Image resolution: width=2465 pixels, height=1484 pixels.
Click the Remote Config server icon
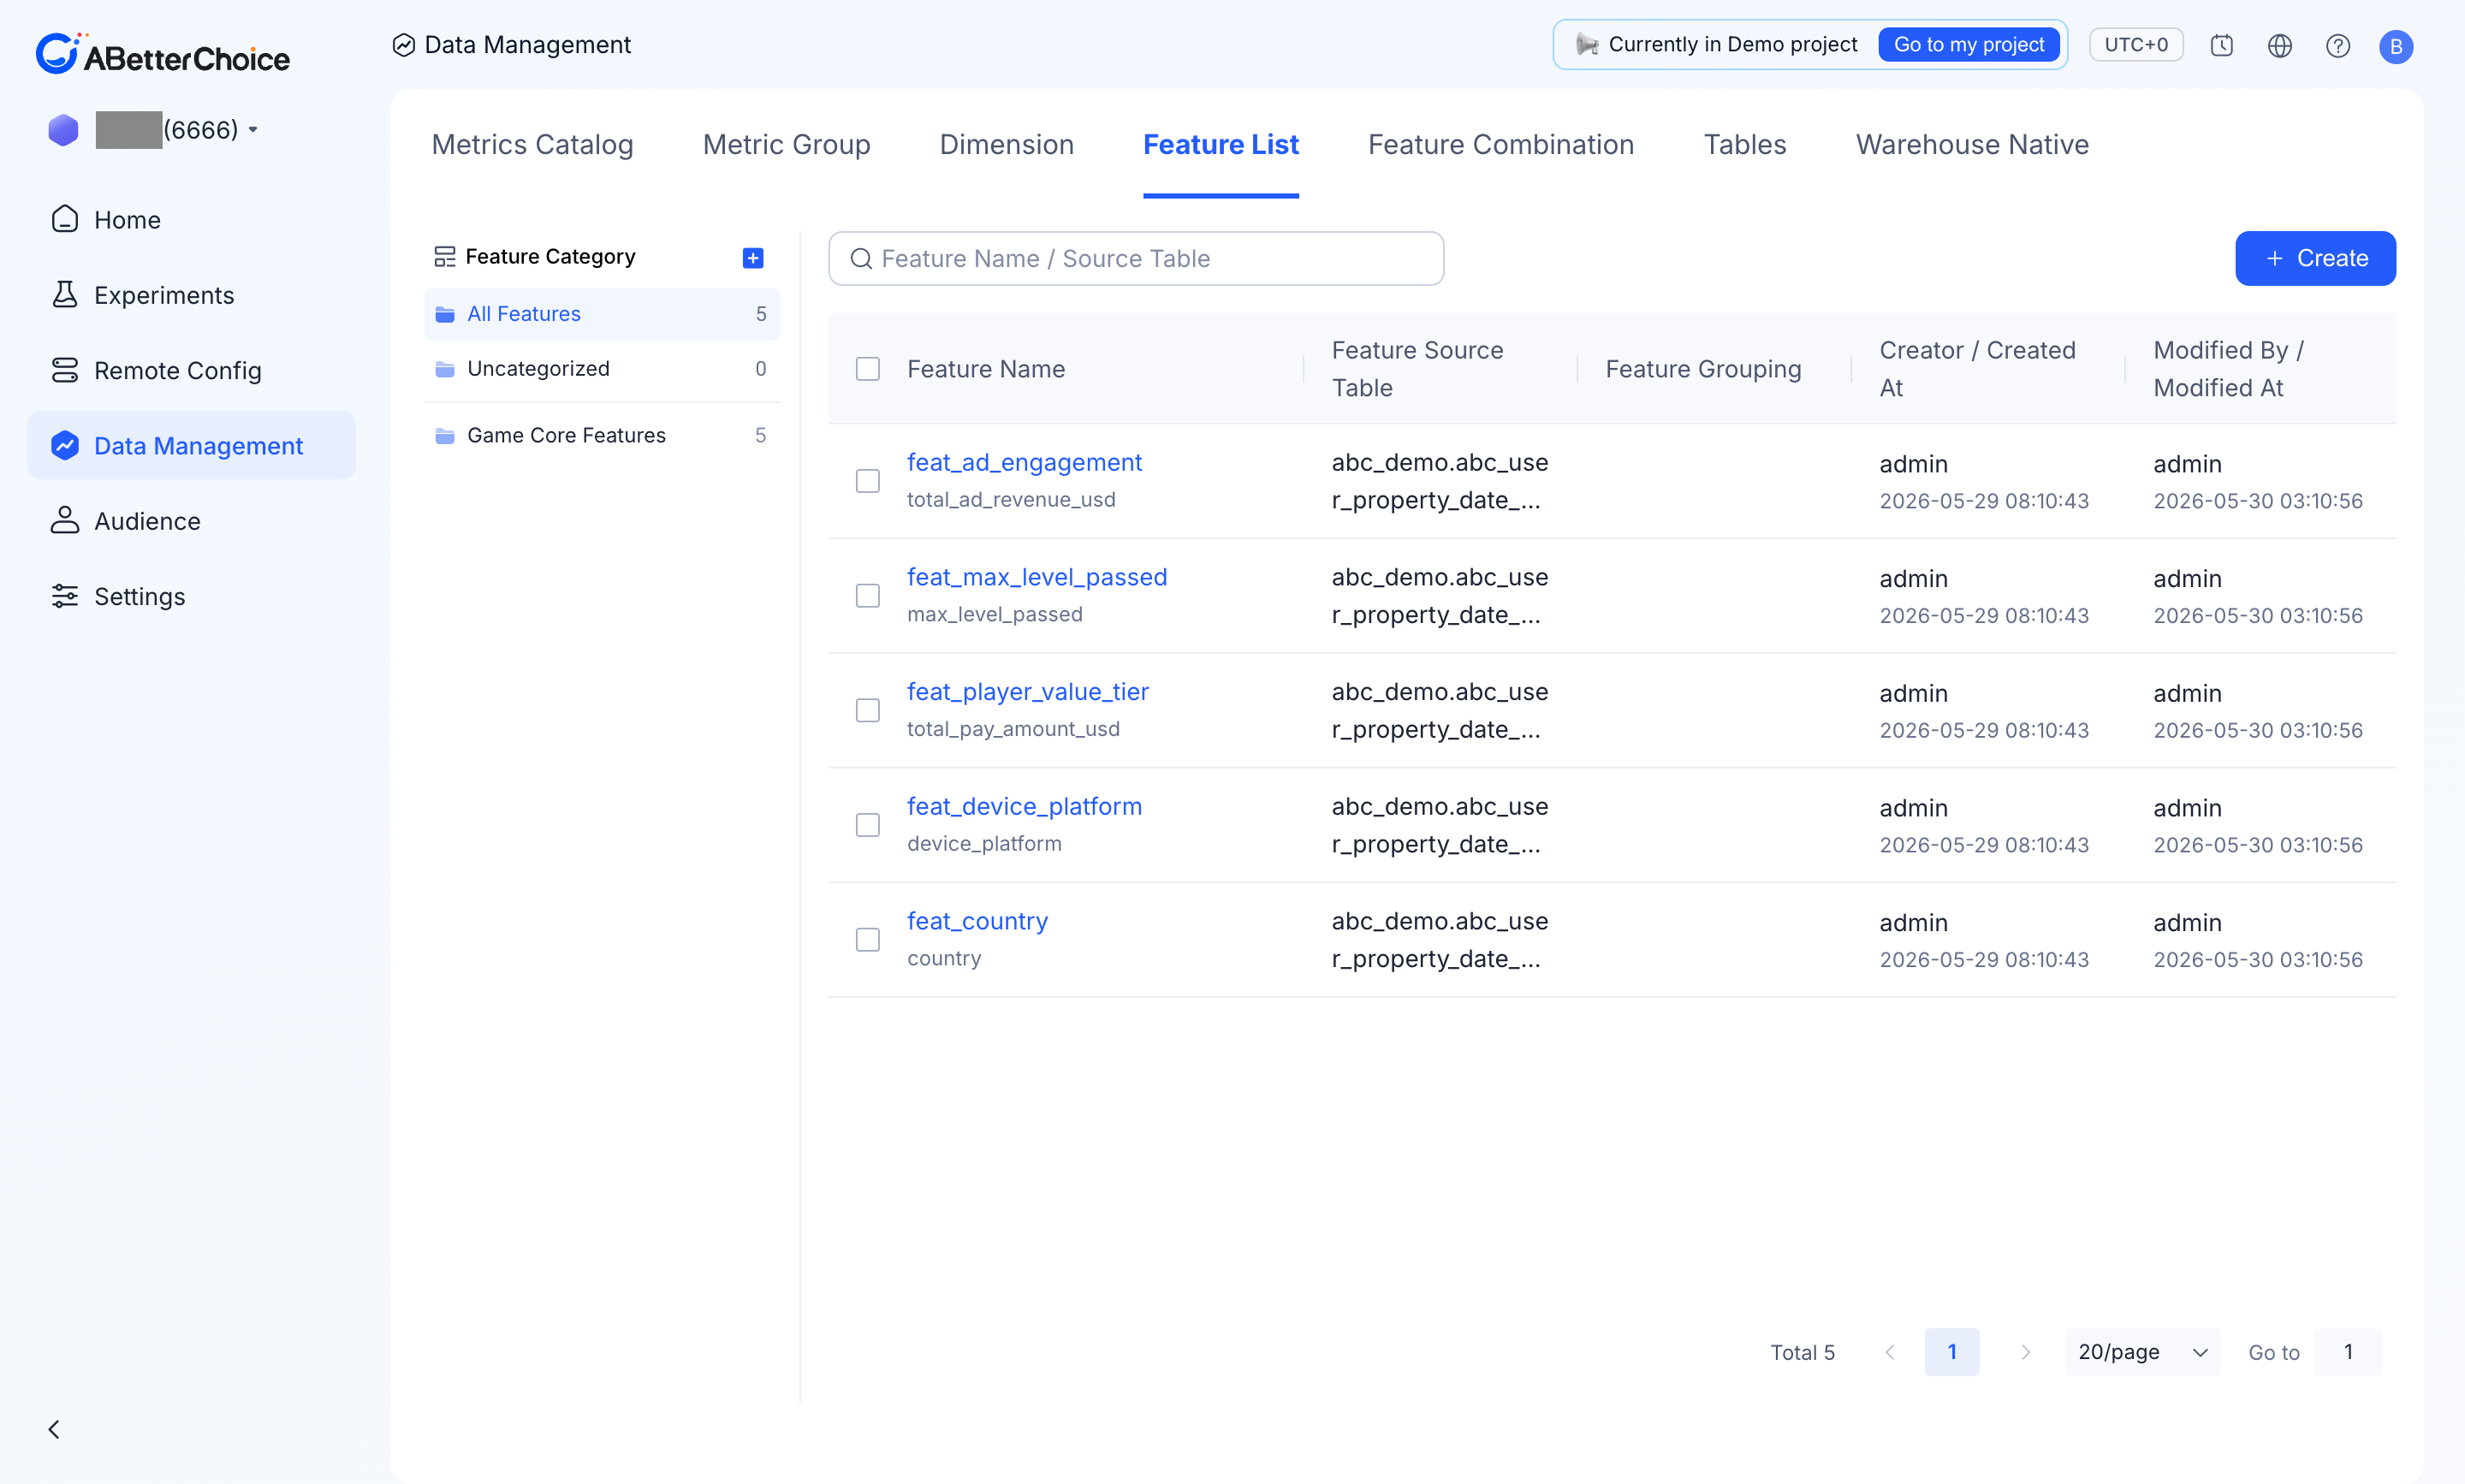click(65, 370)
